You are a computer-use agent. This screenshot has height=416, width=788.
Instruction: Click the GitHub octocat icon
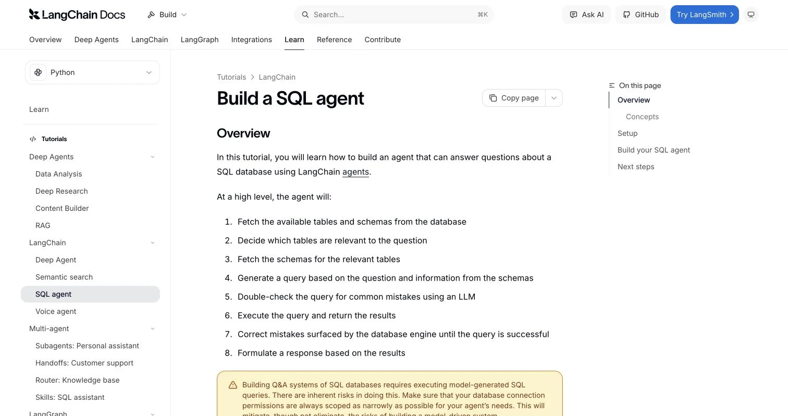pyautogui.click(x=626, y=15)
